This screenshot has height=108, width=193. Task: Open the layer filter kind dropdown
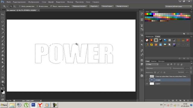pos(152,64)
